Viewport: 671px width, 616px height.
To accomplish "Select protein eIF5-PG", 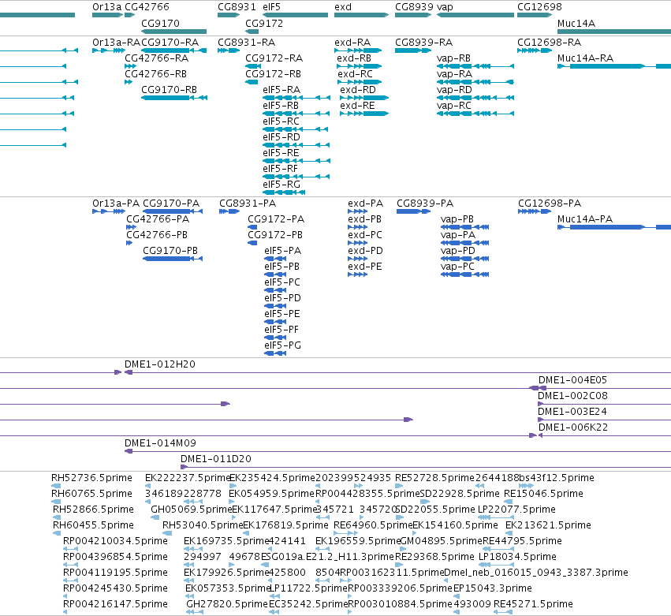I will tap(275, 353).
